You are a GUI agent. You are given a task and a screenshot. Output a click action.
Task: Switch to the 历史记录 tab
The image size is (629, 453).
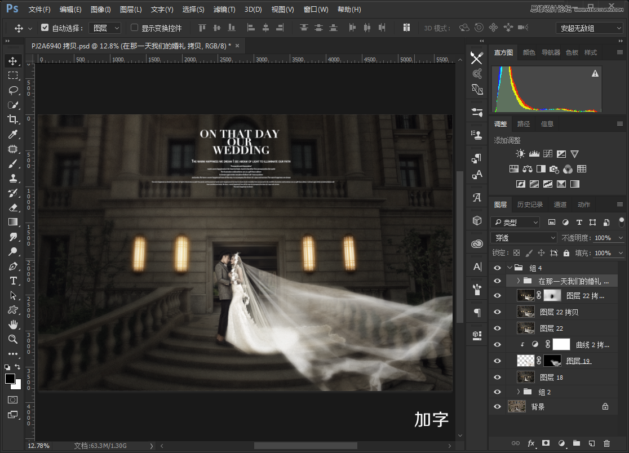530,205
